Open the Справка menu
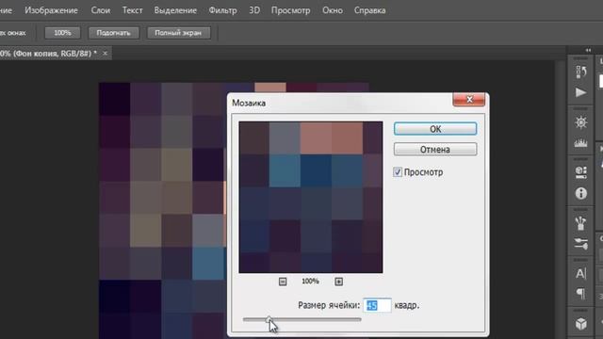Image resolution: width=603 pixels, height=339 pixels. 370,10
